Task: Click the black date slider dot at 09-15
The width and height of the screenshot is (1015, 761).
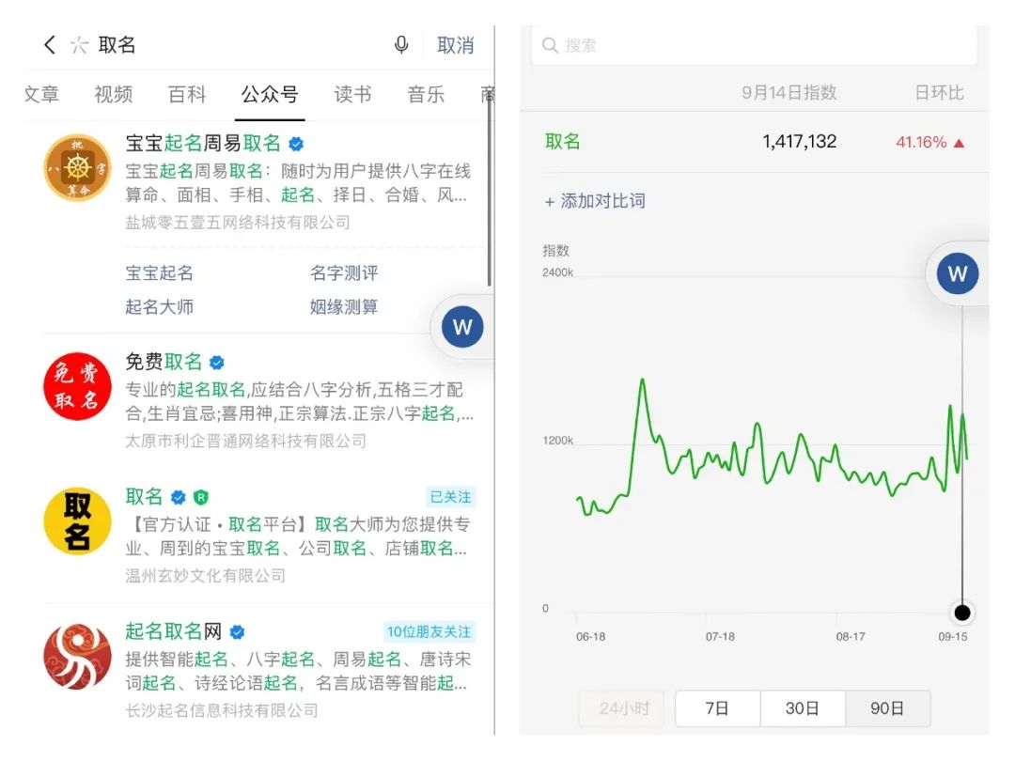Action: 961,612
